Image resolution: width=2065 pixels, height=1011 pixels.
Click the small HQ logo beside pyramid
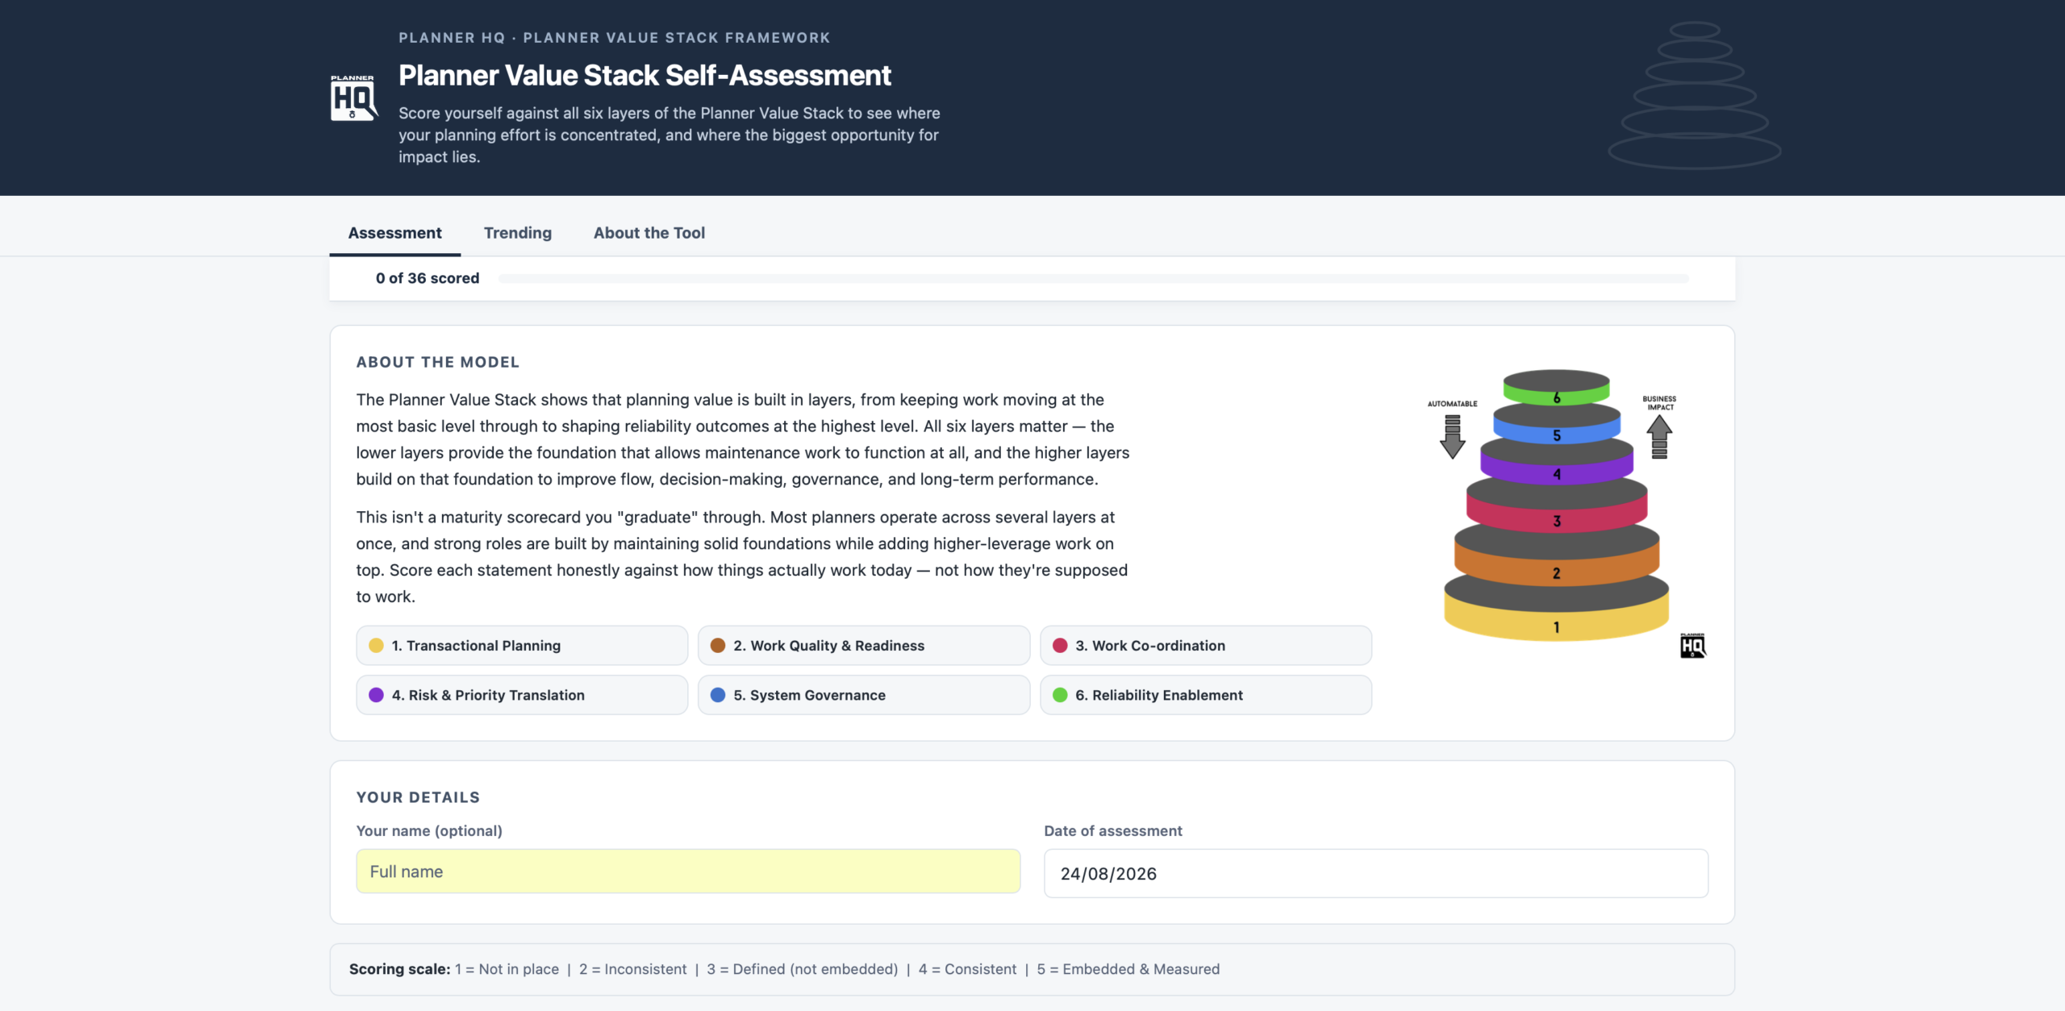[x=1693, y=646]
